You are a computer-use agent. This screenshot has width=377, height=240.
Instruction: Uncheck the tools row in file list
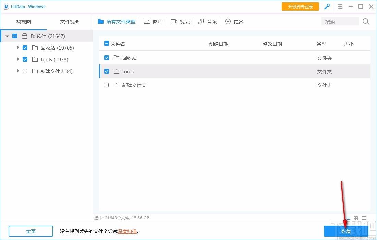tap(107, 71)
